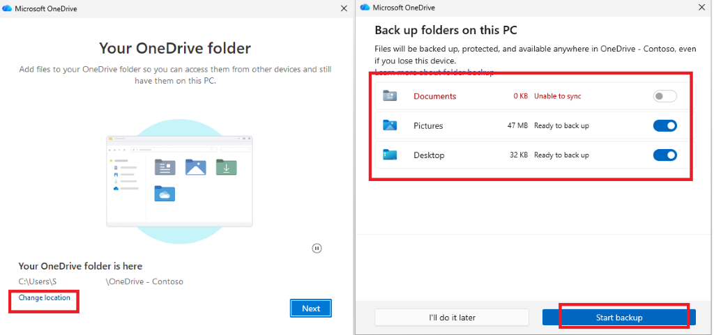Click the Desktop folder label
This screenshot has height=335, width=714.
429,155
